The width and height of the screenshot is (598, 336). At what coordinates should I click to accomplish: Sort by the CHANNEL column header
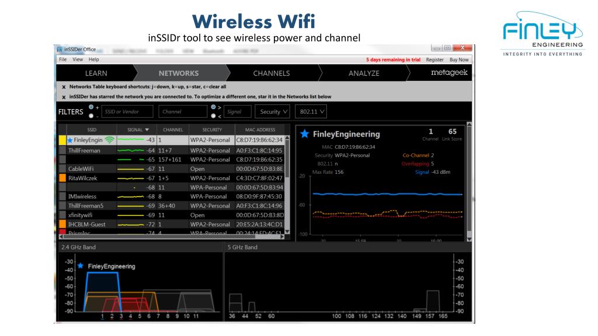173,130
